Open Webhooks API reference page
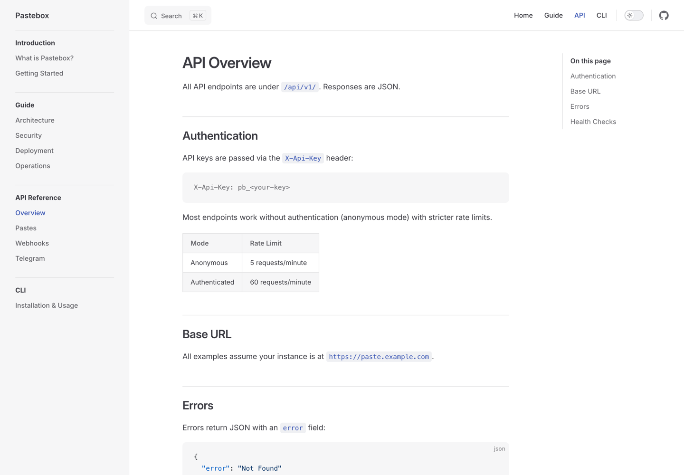The image size is (684, 475). tap(32, 243)
